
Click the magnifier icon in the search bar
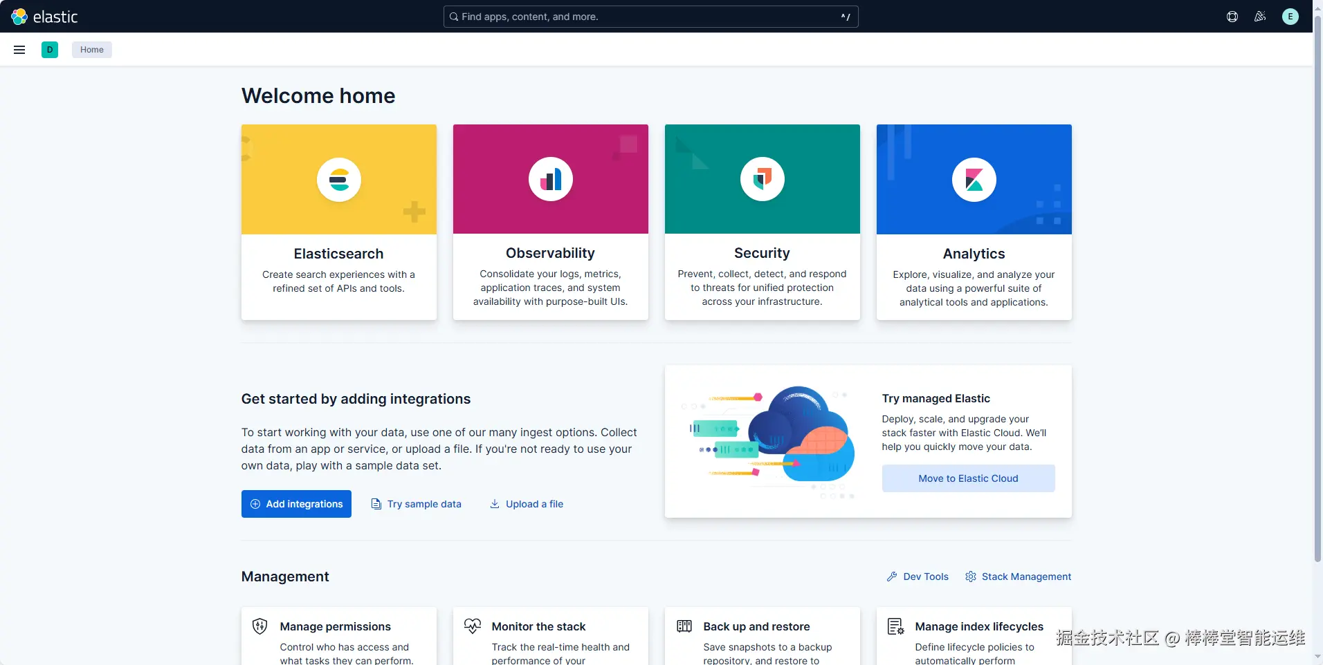454,17
